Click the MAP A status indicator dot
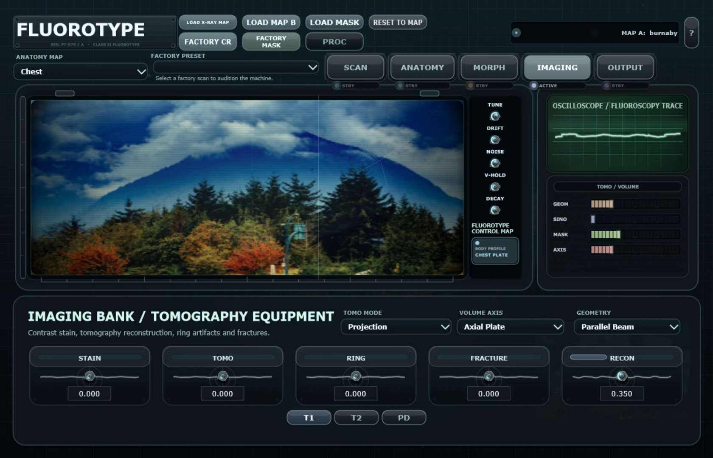 (516, 33)
